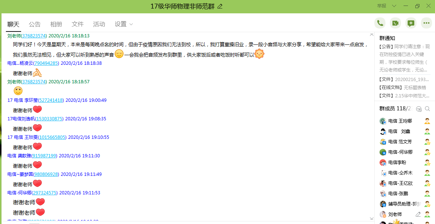Start a group video call
Image resolution: width=435 pixels, height=224 pixels.
tap(395, 23)
